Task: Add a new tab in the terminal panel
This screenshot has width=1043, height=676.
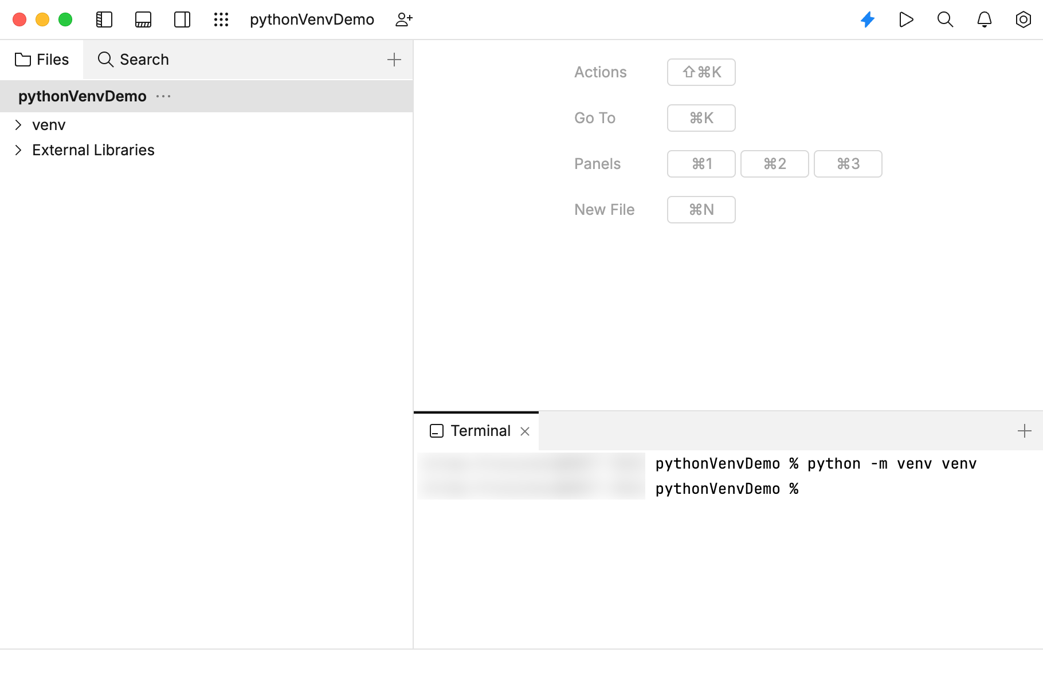Action: [1025, 431]
